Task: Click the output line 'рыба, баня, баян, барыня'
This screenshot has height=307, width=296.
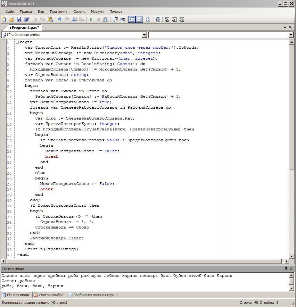Action: click(x=32, y=286)
